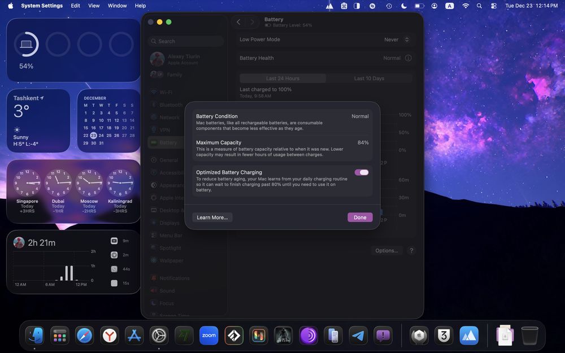
Task: Open the Trash in the Dock
Action: (x=530, y=335)
